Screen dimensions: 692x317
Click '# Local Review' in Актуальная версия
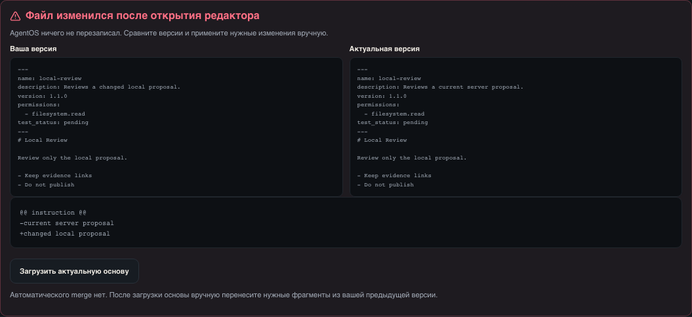click(x=382, y=140)
